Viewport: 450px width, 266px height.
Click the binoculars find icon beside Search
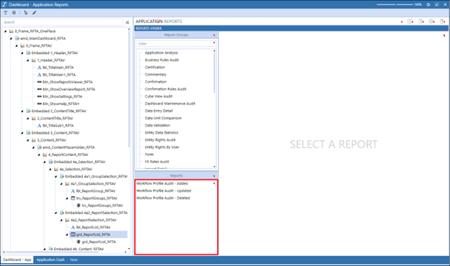pos(128,22)
